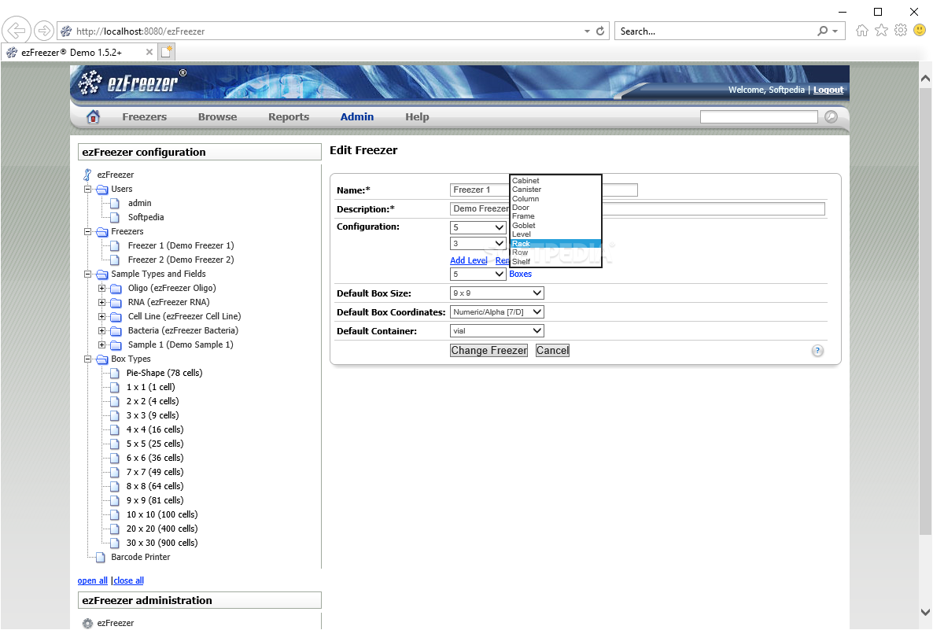The image size is (933, 630).
Task: Select Shelf in the dropdown list
Action: click(x=555, y=262)
